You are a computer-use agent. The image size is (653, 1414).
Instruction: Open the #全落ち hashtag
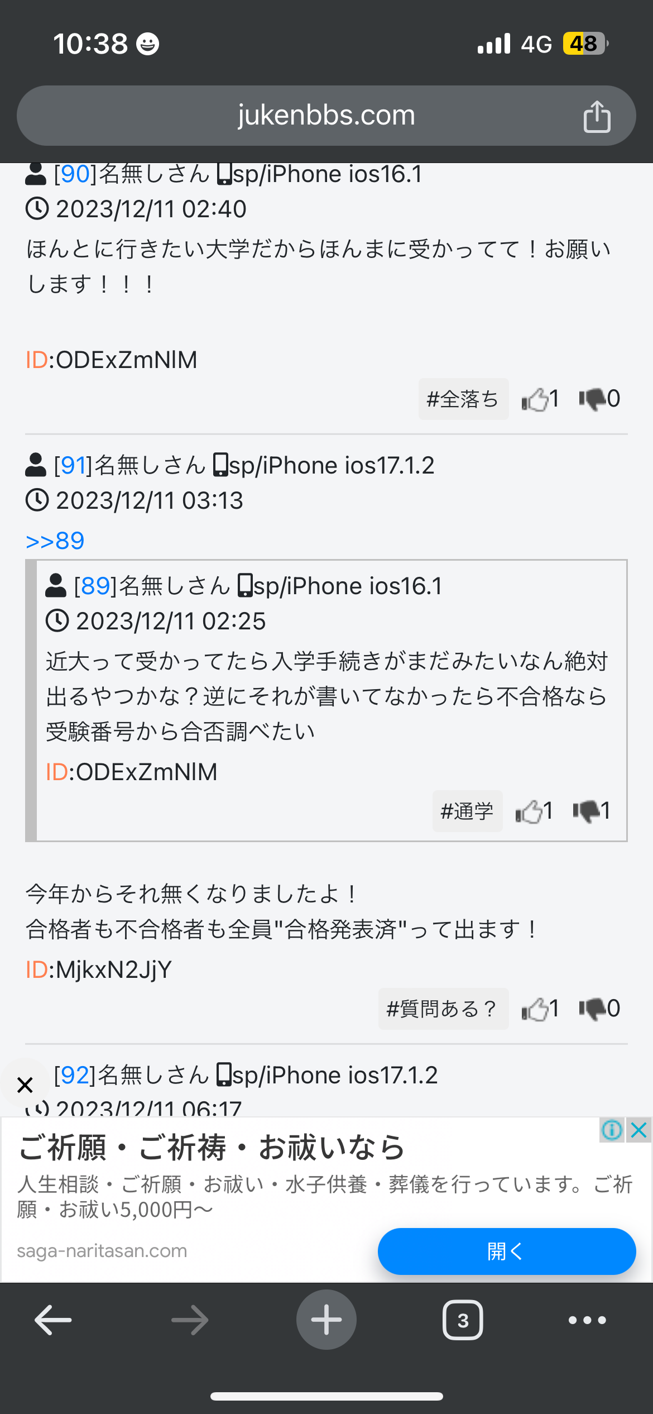click(x=463, y=399)
